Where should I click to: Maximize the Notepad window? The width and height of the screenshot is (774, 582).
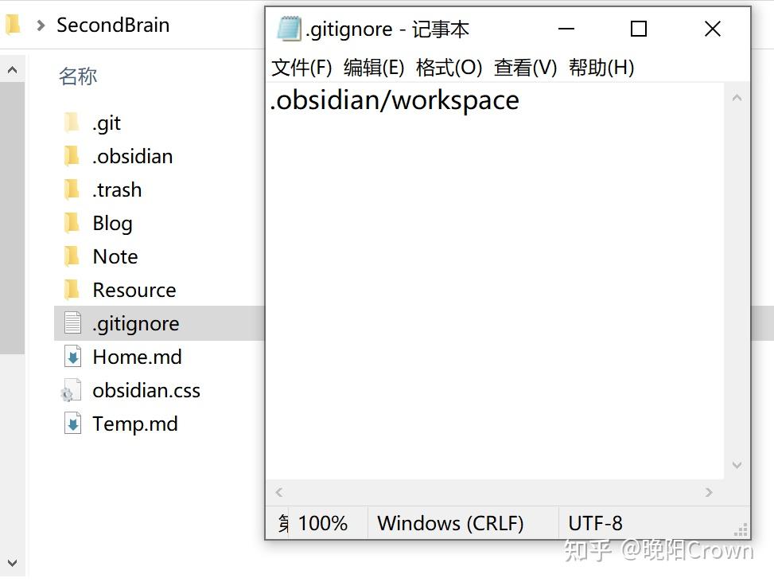pyautogui.click(x=638, y=29)
